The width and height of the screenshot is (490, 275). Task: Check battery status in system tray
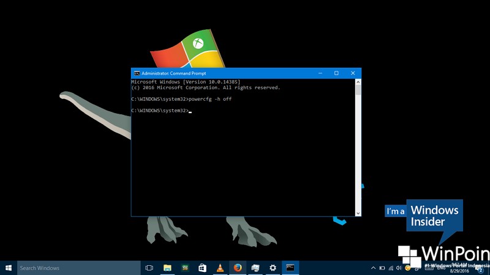point(382,268)
